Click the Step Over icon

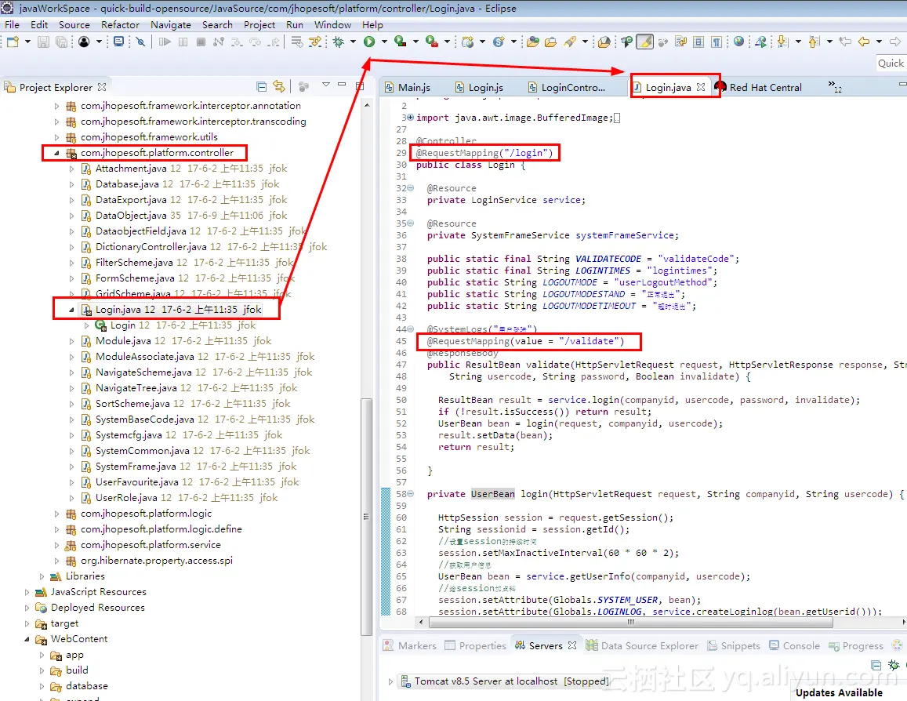(x=255, y=42)
